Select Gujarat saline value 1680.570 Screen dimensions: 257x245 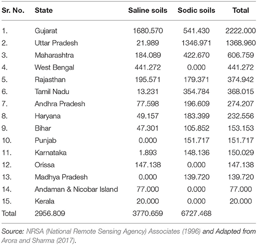tap(148, 31)
